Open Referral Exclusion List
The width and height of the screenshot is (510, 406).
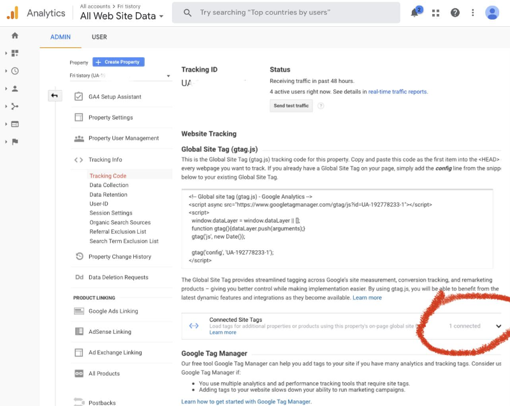(118, 232)
